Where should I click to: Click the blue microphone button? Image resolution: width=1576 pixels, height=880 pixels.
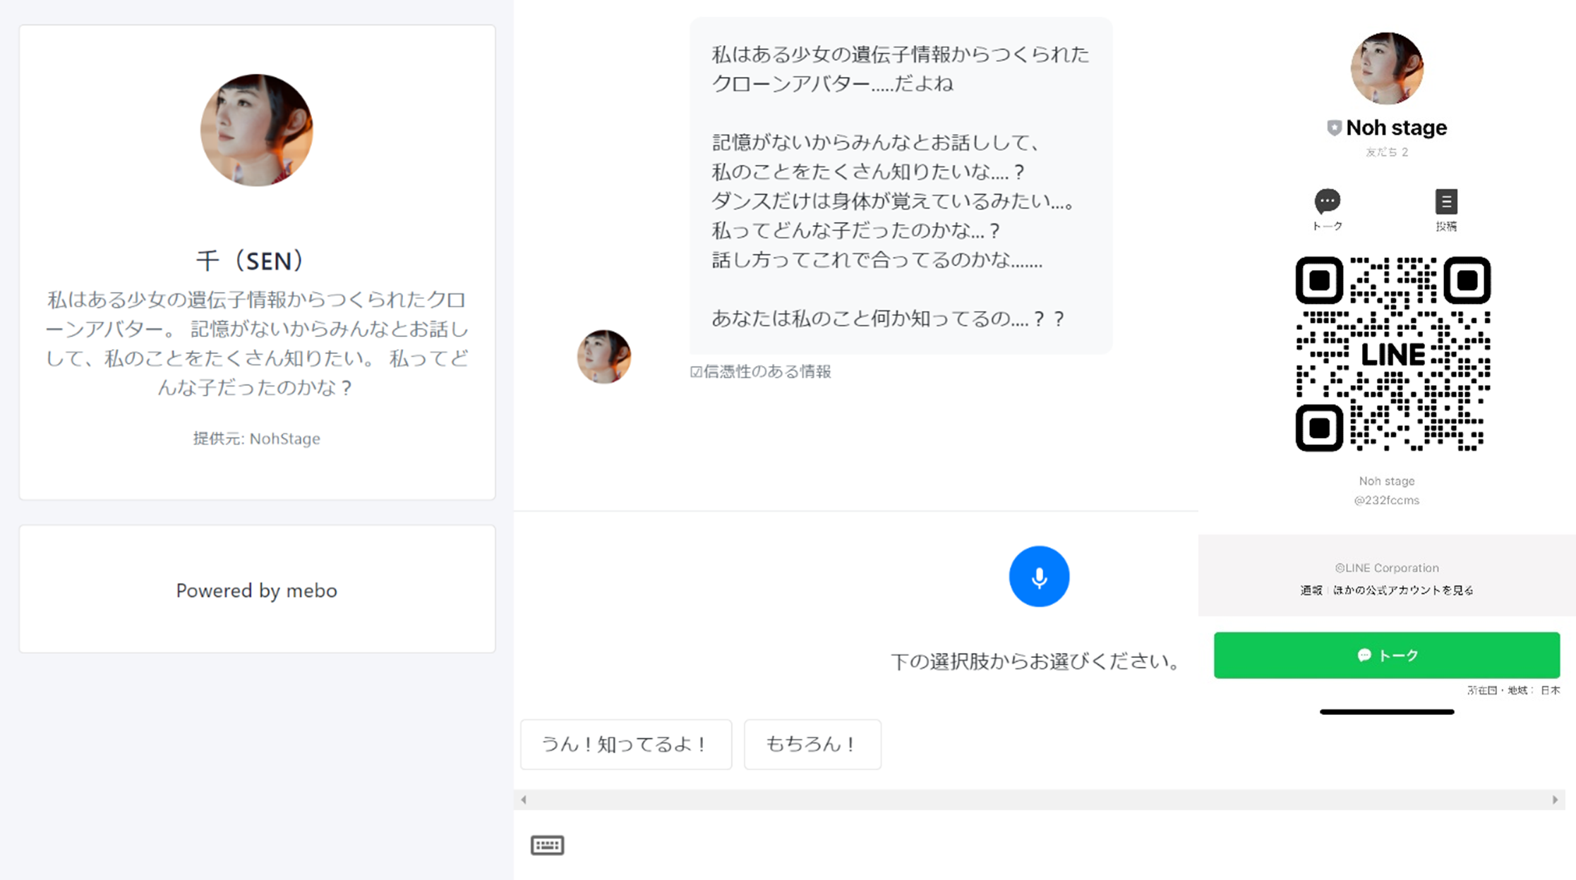[1038, 577]
